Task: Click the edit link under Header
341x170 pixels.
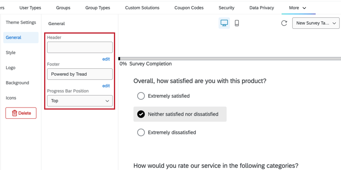Action: [x=106, y=59]
